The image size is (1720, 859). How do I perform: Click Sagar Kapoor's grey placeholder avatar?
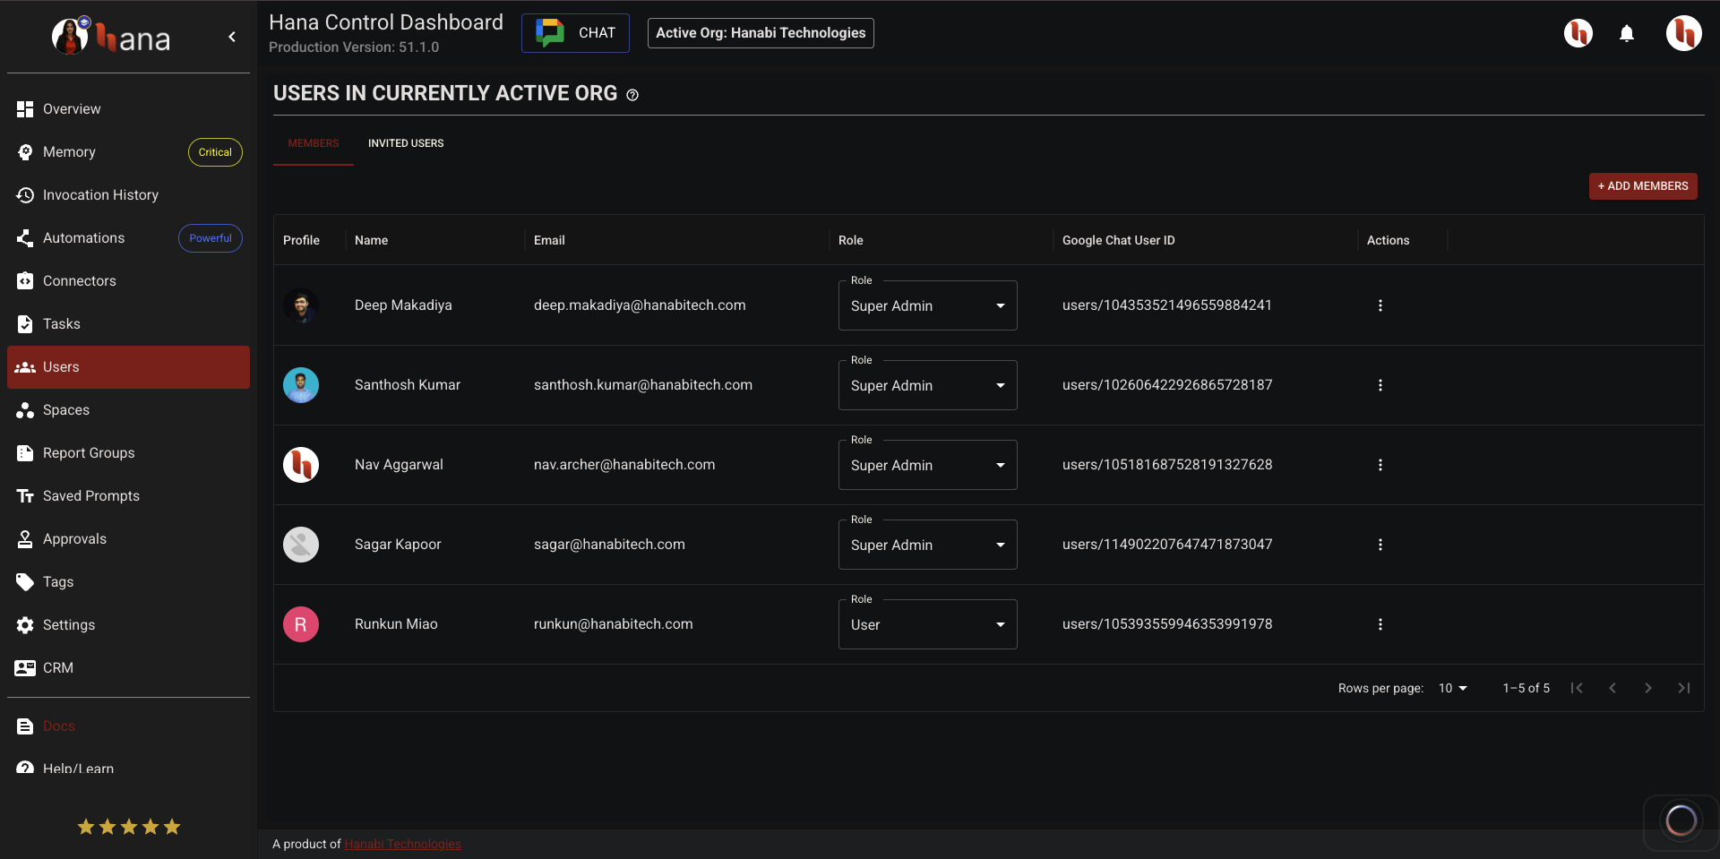(301, 545)
